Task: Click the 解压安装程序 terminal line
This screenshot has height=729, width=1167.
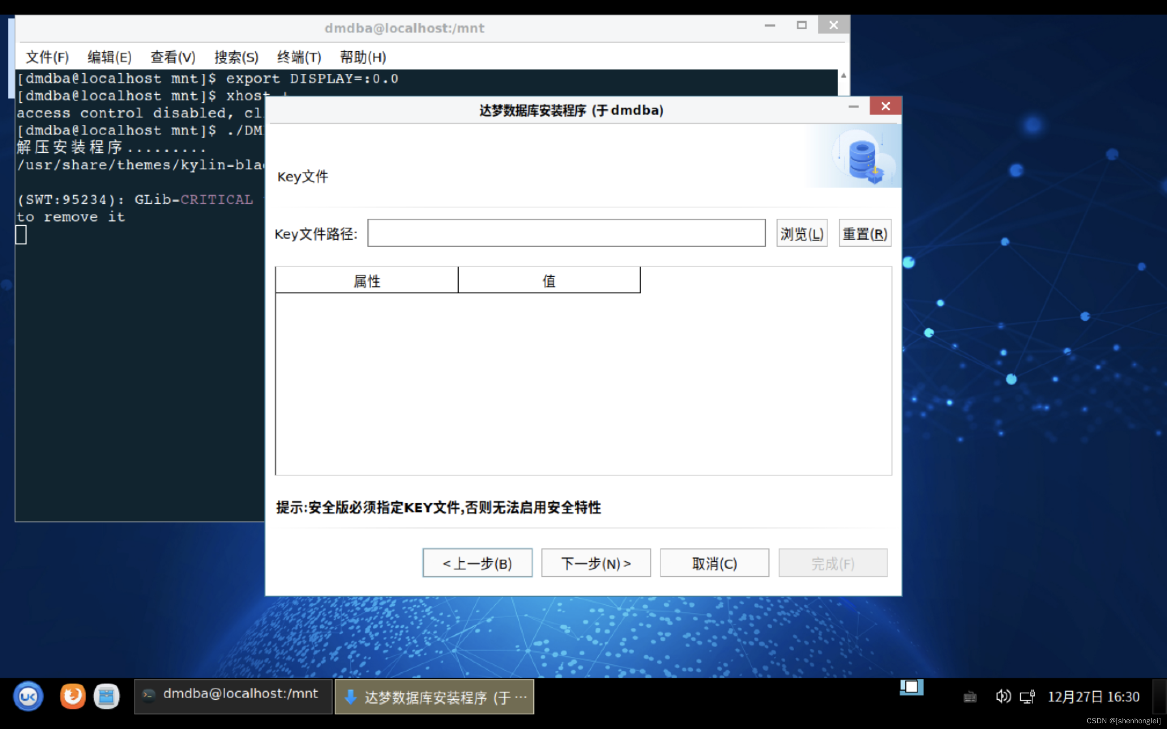Action: point(112,147)
